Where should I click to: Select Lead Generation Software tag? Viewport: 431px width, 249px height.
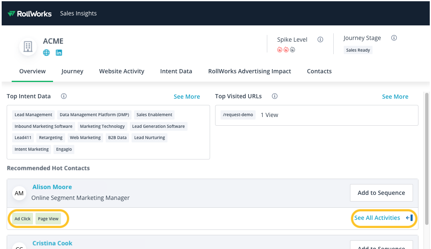coord(158,126)
